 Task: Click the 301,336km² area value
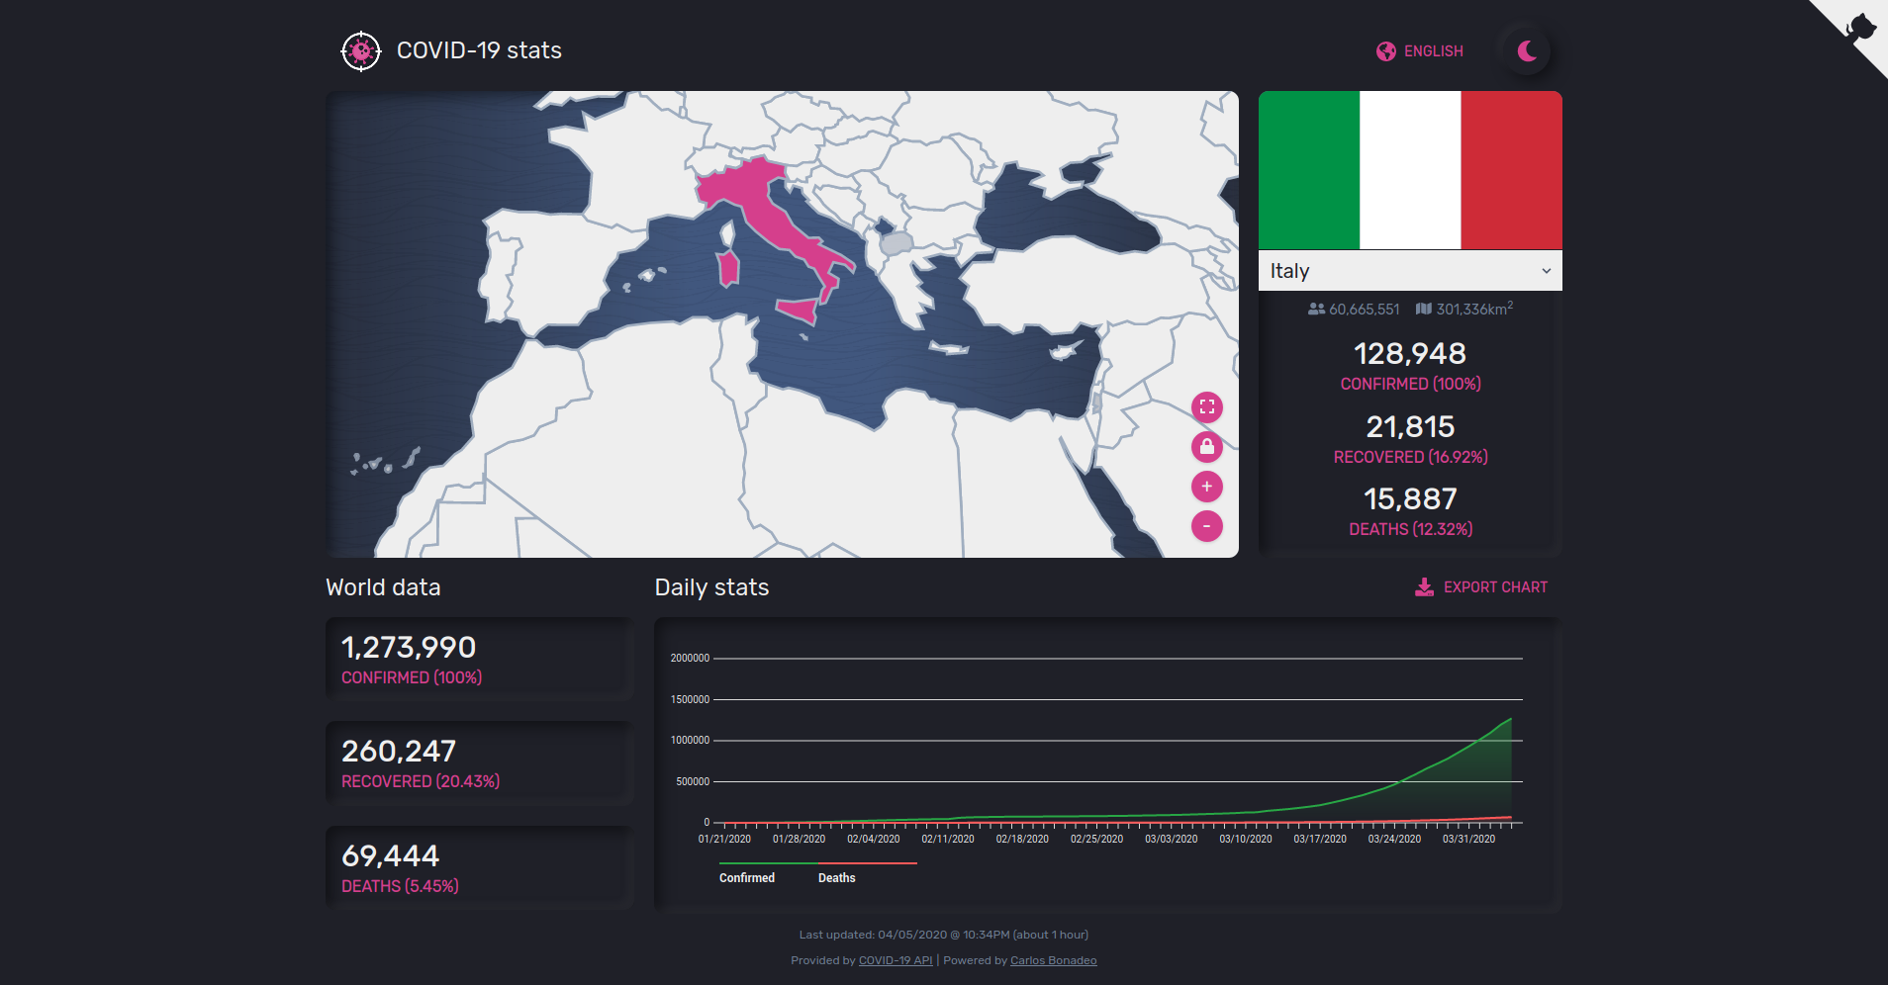(1474, 309)
